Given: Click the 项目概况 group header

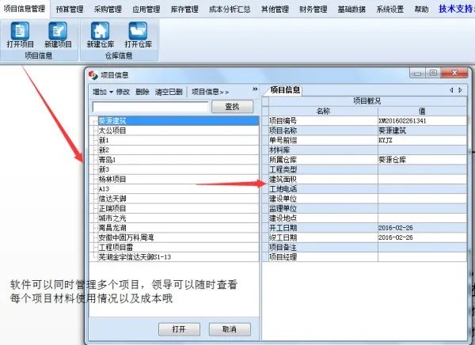Looking at the screenshot, I should click(367, 101).
